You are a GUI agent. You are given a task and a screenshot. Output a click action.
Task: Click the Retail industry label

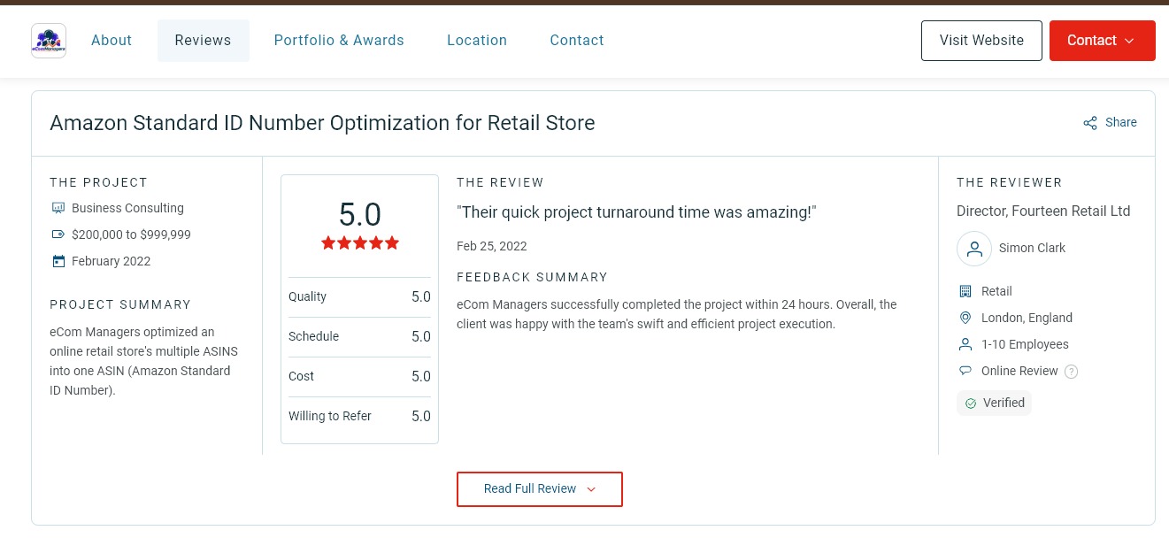[996, 291]
